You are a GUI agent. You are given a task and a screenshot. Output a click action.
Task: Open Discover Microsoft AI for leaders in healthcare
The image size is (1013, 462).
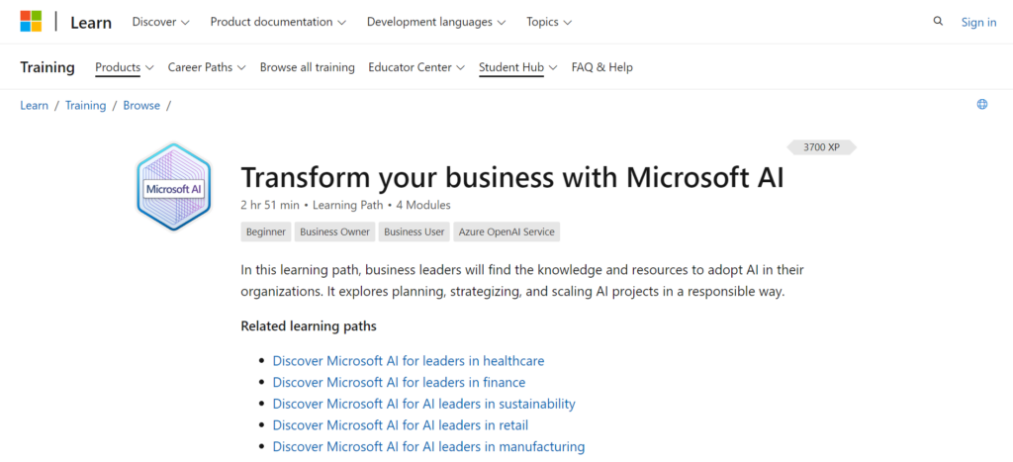pyautogui.click(x=409, y=360)
